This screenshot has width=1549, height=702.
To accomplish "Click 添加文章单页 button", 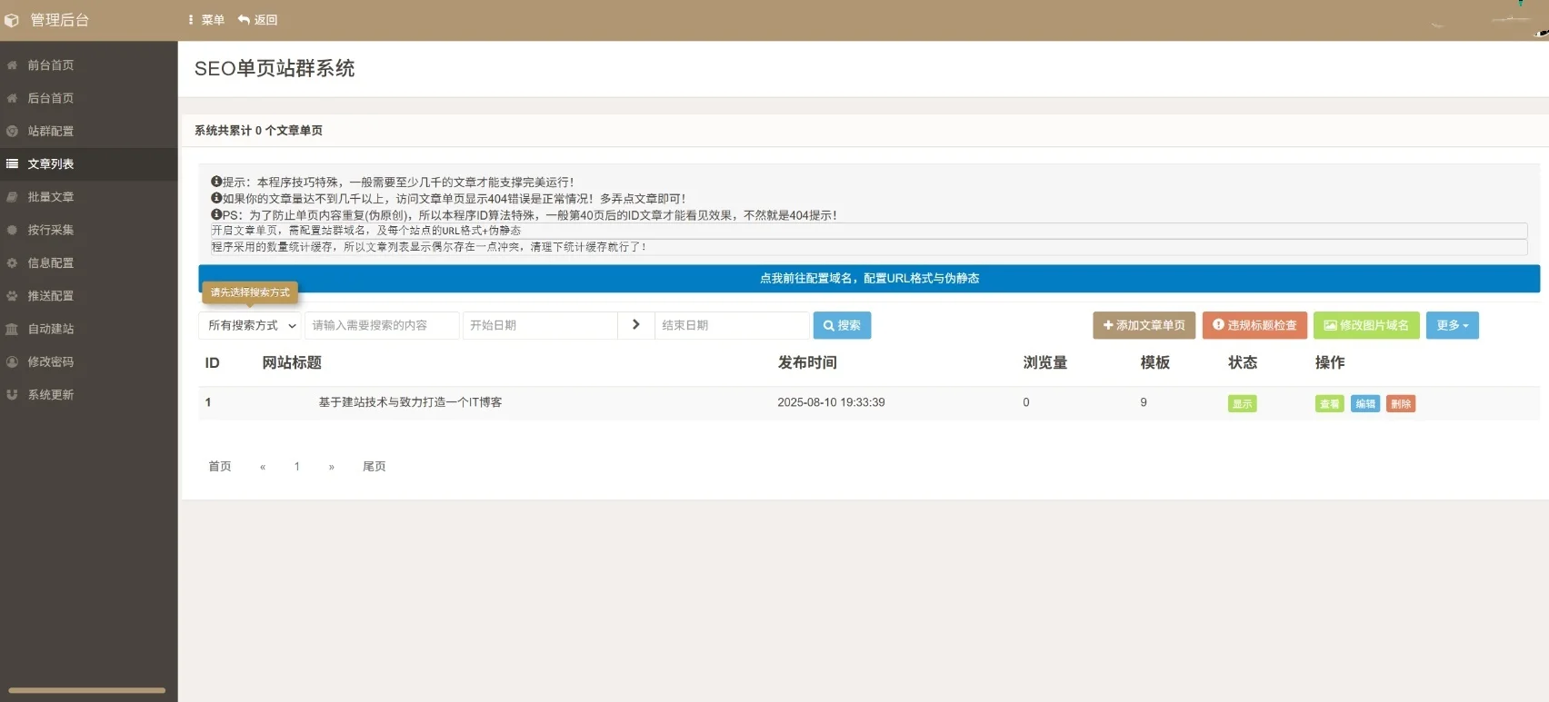I will click(1144, 325).
